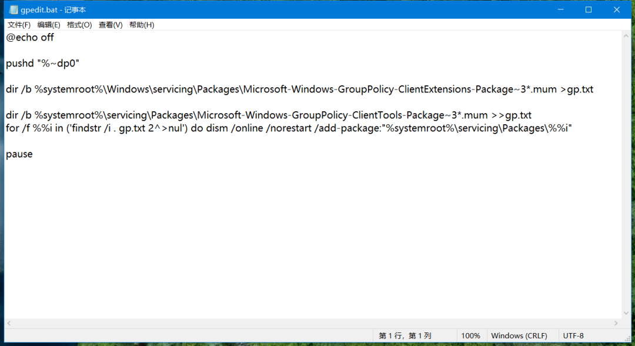
Task: Close the gpedit.bat Notepad window
Action: click(x=616, y=10)
